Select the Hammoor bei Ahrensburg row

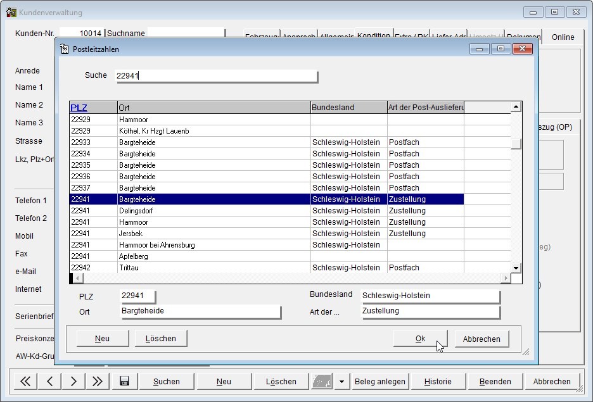point(267,245)
